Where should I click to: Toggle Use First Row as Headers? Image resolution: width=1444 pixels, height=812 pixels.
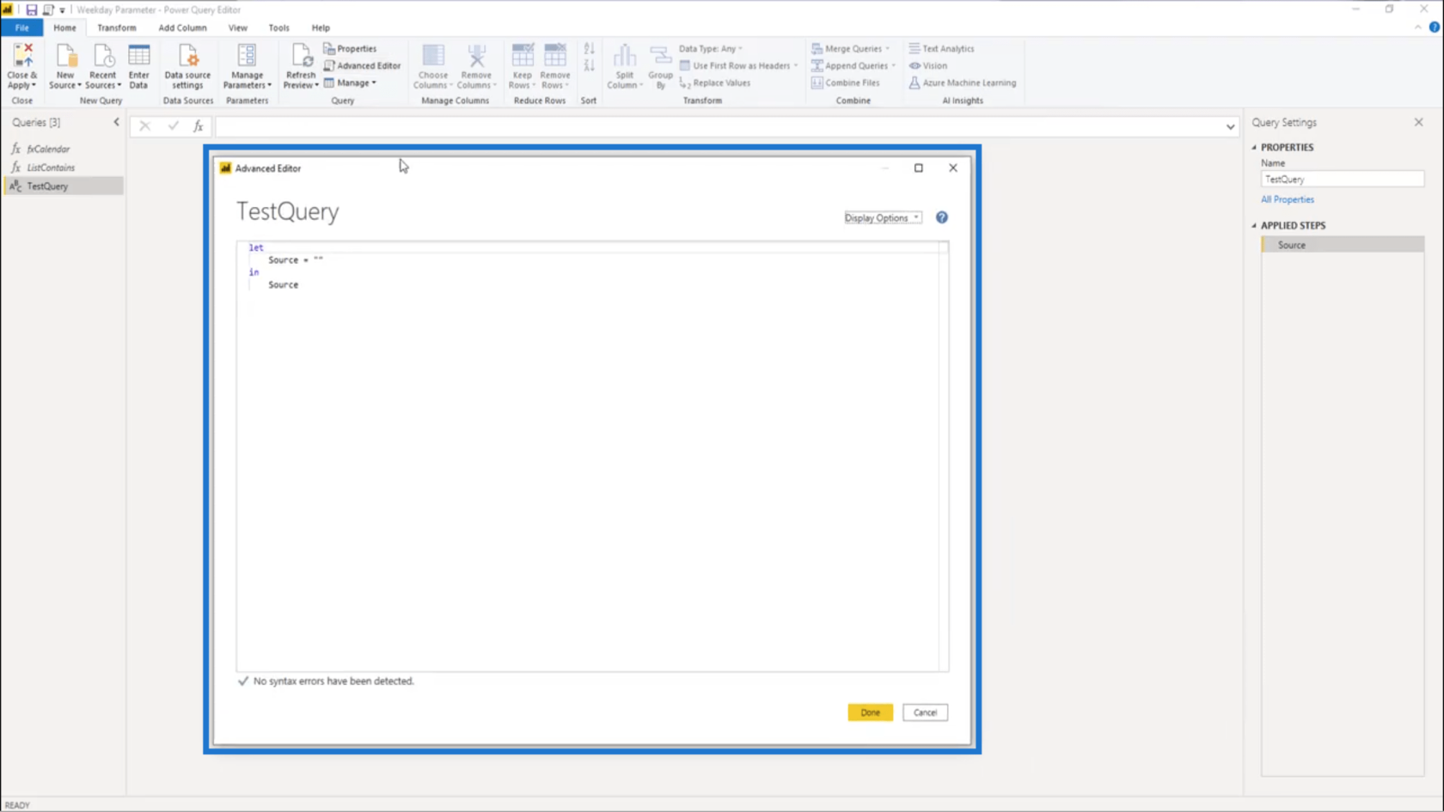click(738, 66)
